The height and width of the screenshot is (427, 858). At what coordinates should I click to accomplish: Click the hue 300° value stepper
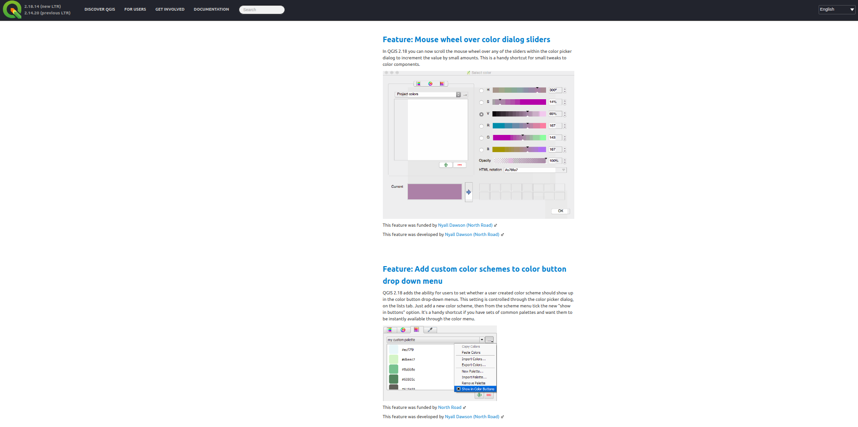click(565, 90)
